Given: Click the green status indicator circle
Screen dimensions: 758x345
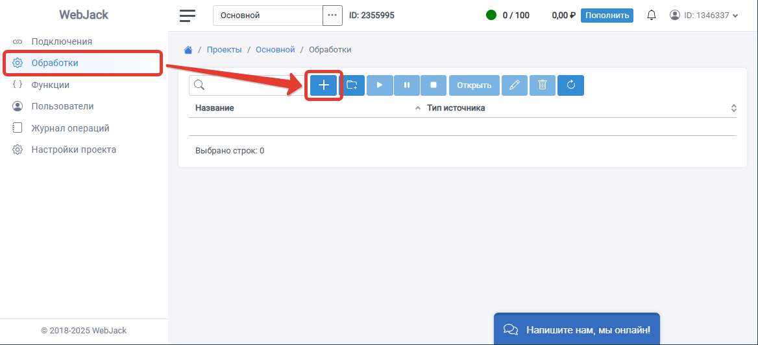Looking at the screenshot, I should pyautogui.click(x=491, y=16).
